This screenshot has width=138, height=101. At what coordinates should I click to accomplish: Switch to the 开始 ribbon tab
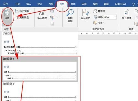pos(18,4)
